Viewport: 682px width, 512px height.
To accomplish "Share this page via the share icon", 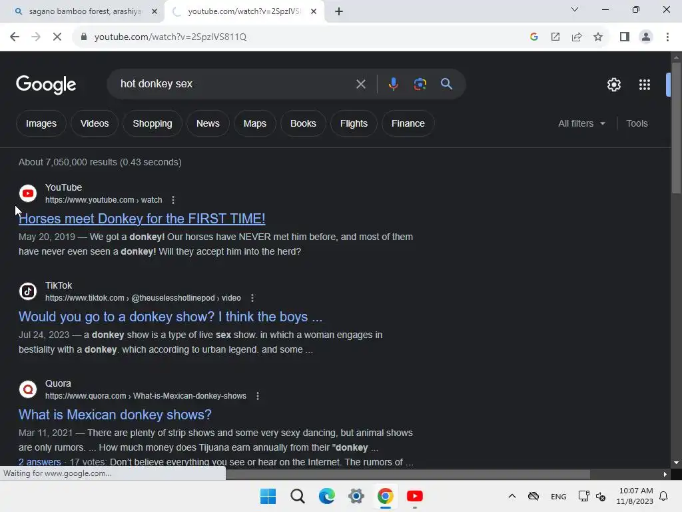I will (577, 37).
